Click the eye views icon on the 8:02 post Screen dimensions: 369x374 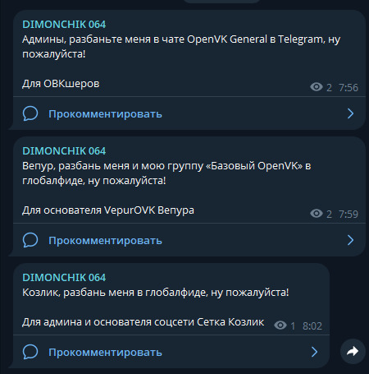280,326
